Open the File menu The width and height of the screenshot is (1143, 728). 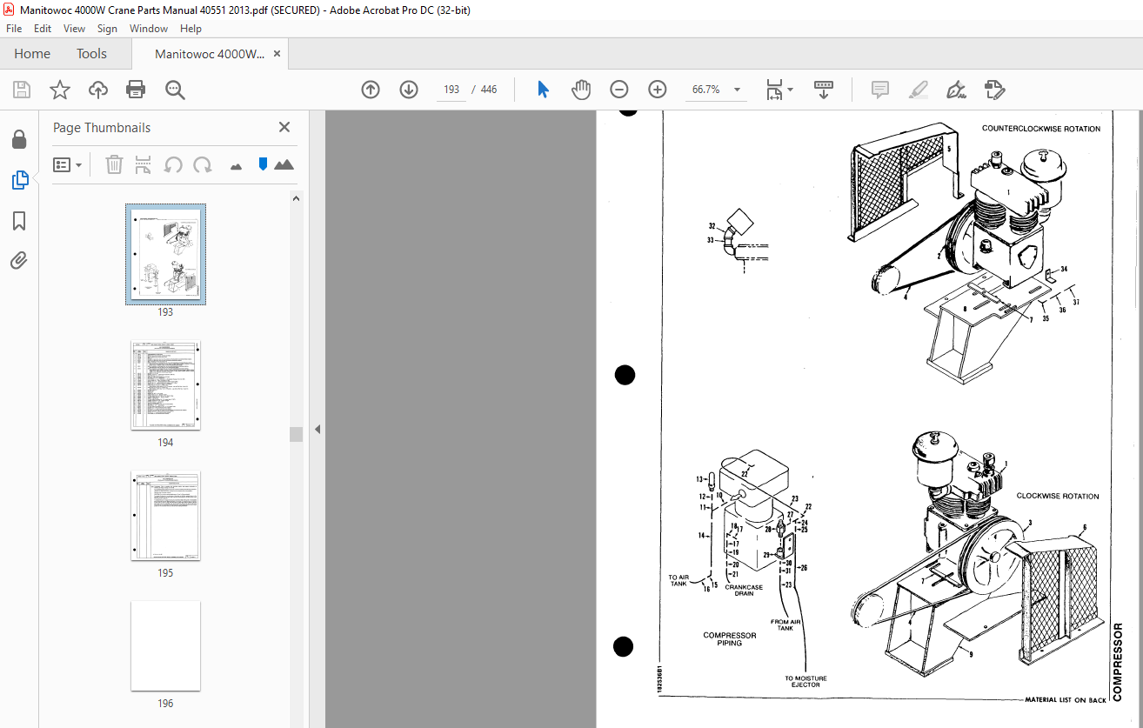click(14, 29)
